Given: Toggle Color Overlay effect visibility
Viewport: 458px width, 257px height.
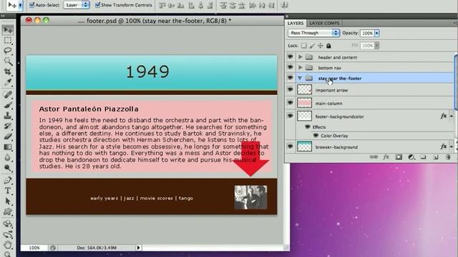Looking at the screenshot, I should click(x=316, y=136).
